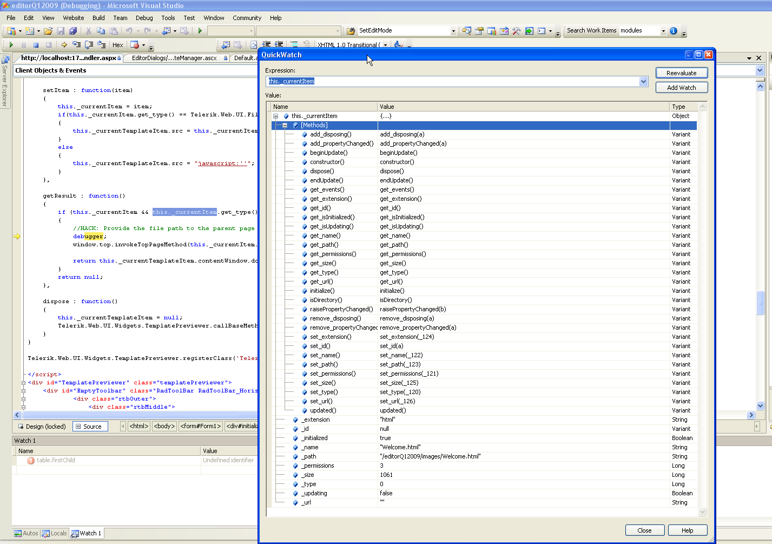Collapse the this._currentItem root node
The image size is (772, 544).
point(275,116)
